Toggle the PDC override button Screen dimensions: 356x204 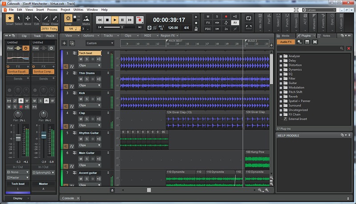pos(208,29)
